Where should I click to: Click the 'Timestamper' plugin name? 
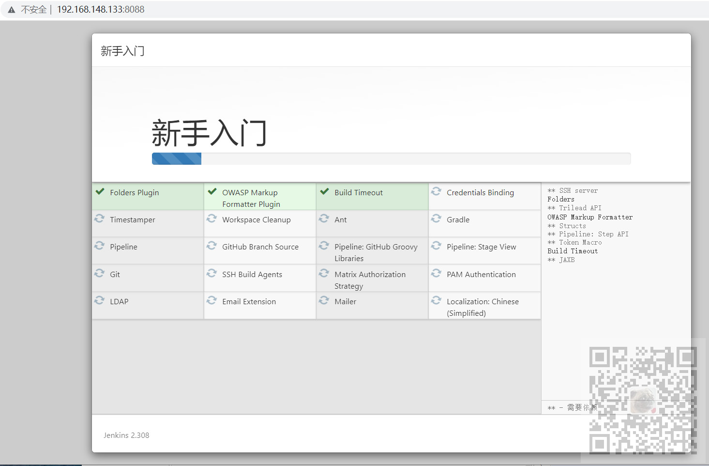(133, 219)
